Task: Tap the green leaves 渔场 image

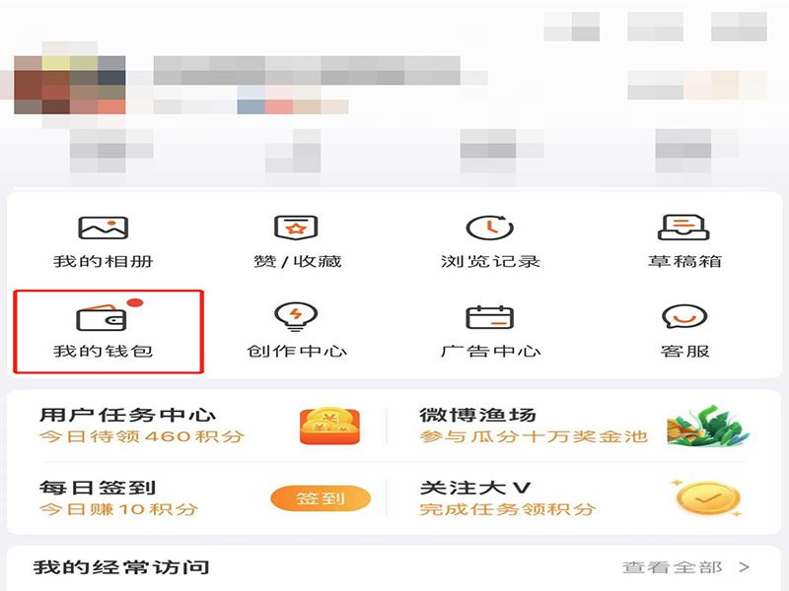Action: pyautogui.click(x=708, y=426)
